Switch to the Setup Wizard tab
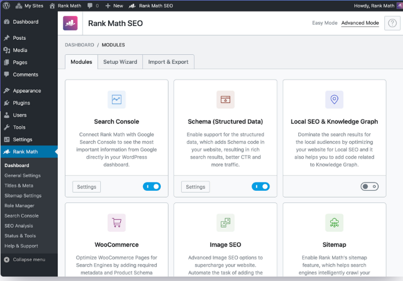 tap(120, 62)
